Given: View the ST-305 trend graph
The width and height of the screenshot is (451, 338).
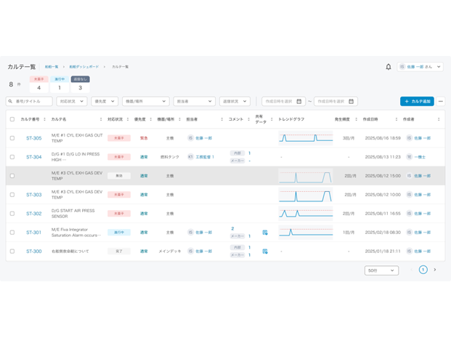Looking at the screenshot, I should click(x=305, y=137).
